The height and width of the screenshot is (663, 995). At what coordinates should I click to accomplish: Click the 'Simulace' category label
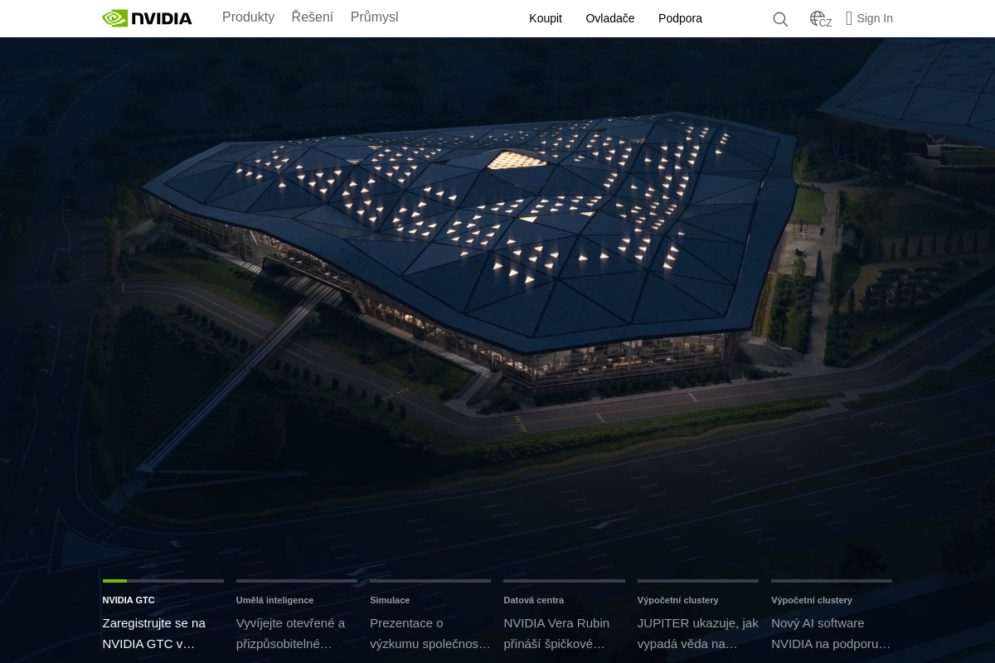pyautogui.click(x=390, y=600)
